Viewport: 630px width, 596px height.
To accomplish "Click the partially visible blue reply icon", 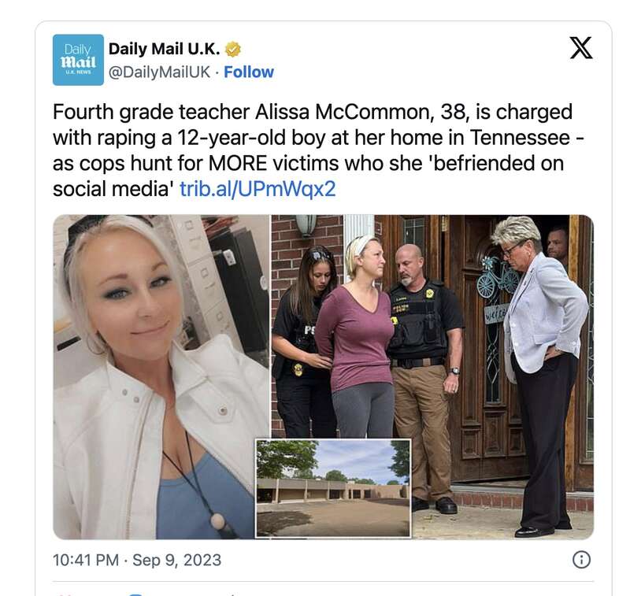I will click(x=136, y=594).
